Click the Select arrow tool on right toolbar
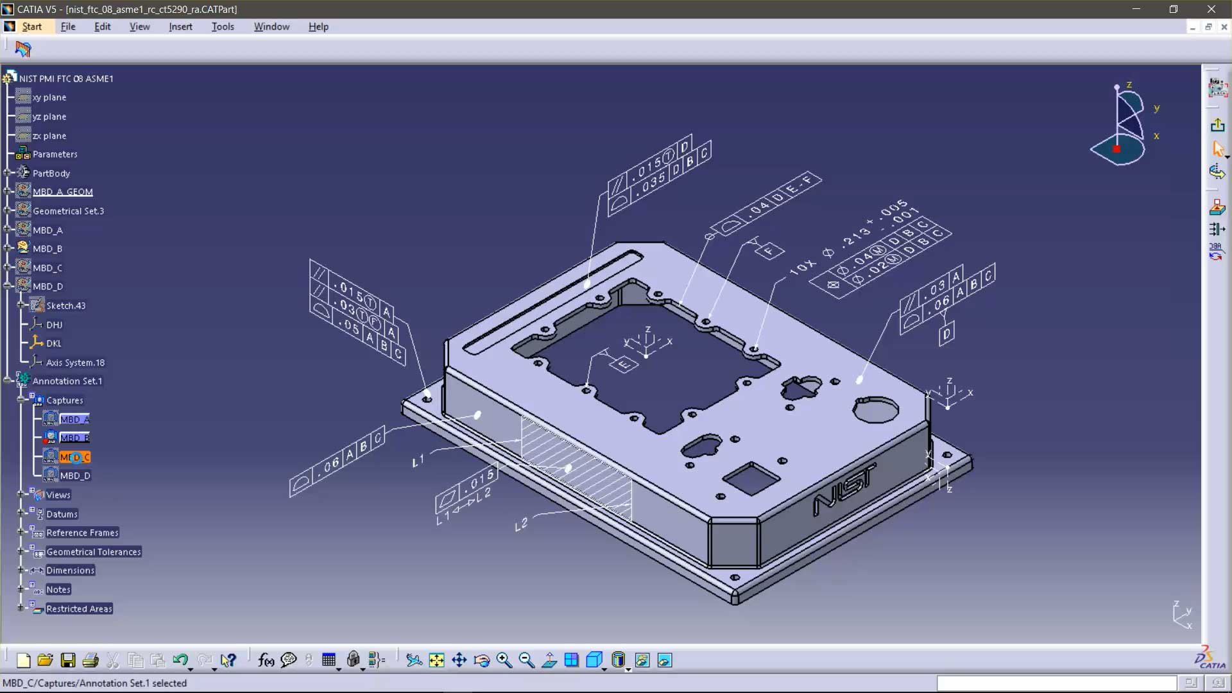This screenshot has width=1232, height=693. click(x=1217, y=149)
